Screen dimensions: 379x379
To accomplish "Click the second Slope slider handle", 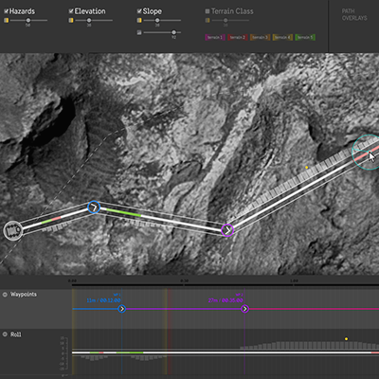I will [173, 32].
